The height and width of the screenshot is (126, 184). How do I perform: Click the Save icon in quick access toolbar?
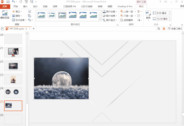click(x=8, y=2)
